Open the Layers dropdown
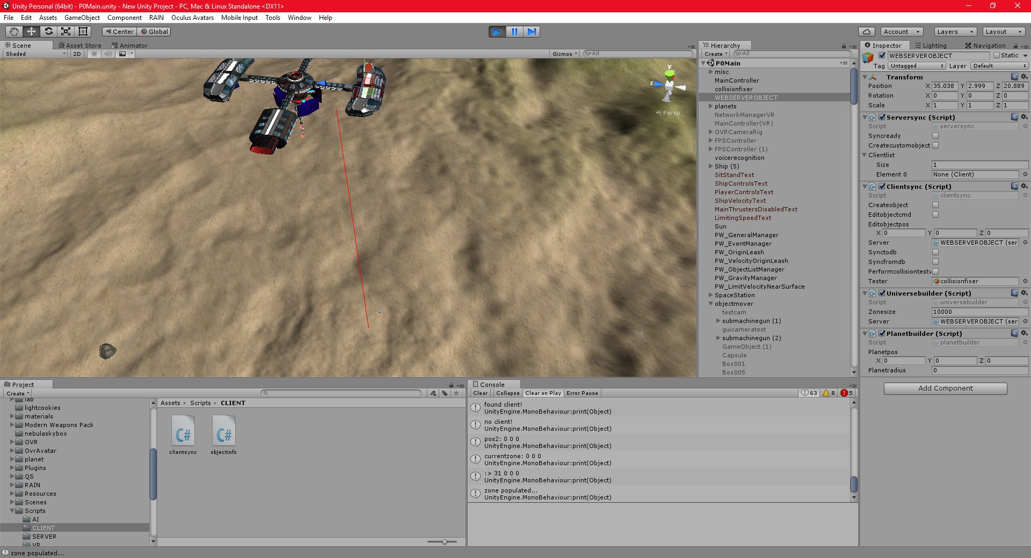This screenshot has height=558, width=1031. (955, 32)
